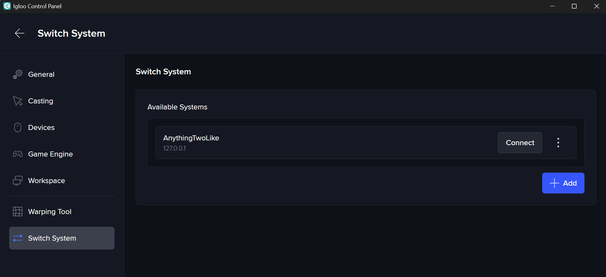
Task: Click the Devices mouse icon
Action: coord(18,127)
